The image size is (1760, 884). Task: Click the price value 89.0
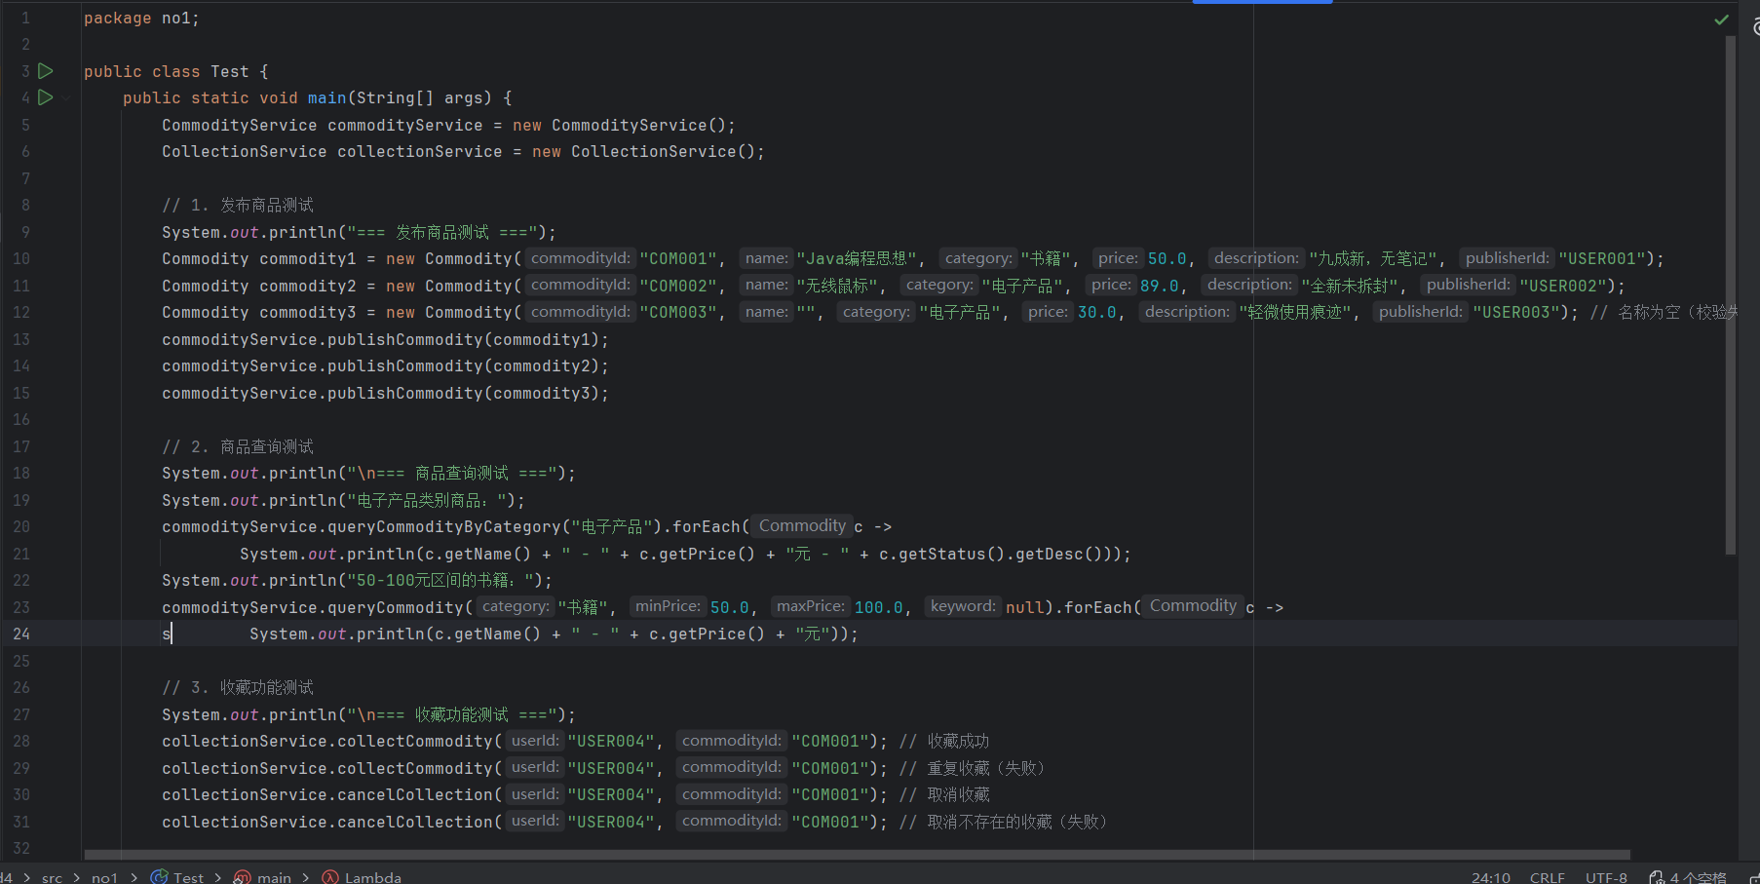(x=1159, y=286)
